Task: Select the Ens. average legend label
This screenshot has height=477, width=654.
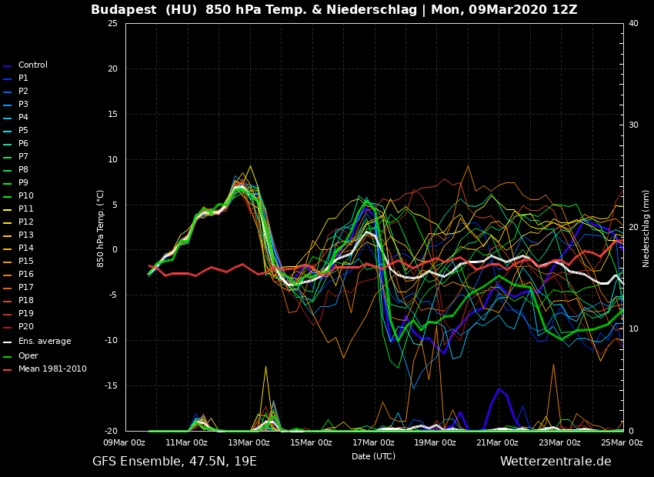Action: [x=44, y=342]
